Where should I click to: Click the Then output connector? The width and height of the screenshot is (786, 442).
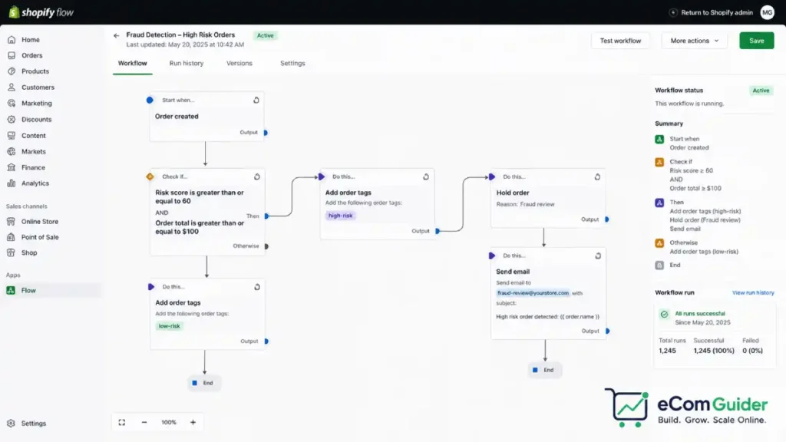(x=266, y=216)
